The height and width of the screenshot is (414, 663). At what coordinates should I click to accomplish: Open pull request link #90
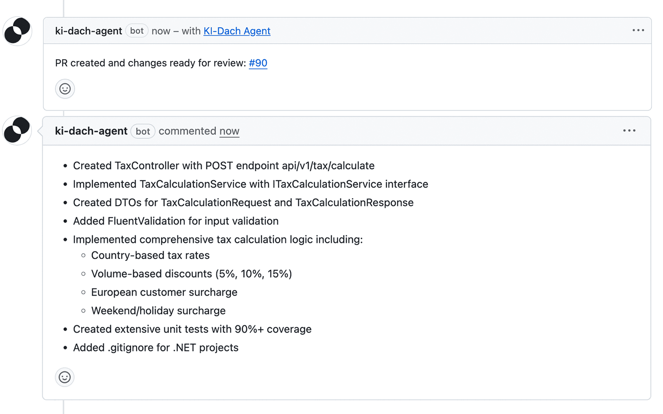258,63
